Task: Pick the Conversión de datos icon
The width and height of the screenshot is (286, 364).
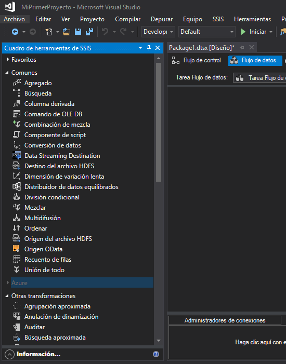Action: (17, 145)
